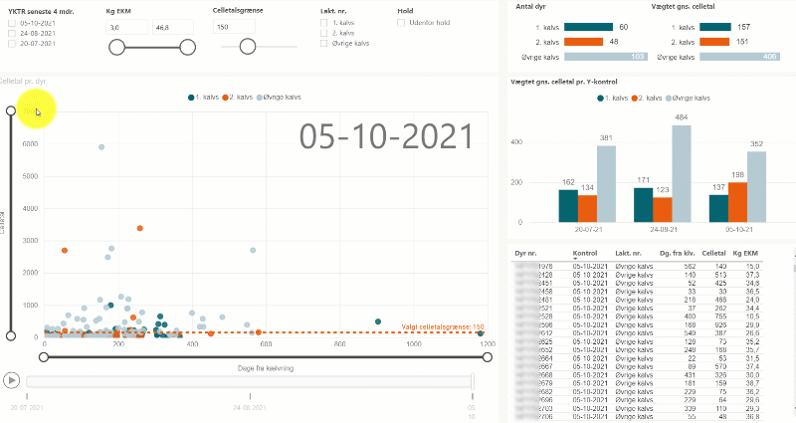Click the Celletalsgrænse slider handle
The width and height of the screenshot is (796, 423).
247,47
